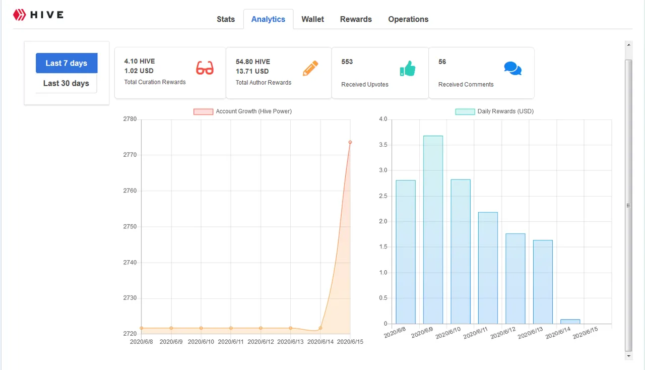This screenshot has height=370, width=645.
Task: Click the 56 comments count
Action: tap(442, 62)
